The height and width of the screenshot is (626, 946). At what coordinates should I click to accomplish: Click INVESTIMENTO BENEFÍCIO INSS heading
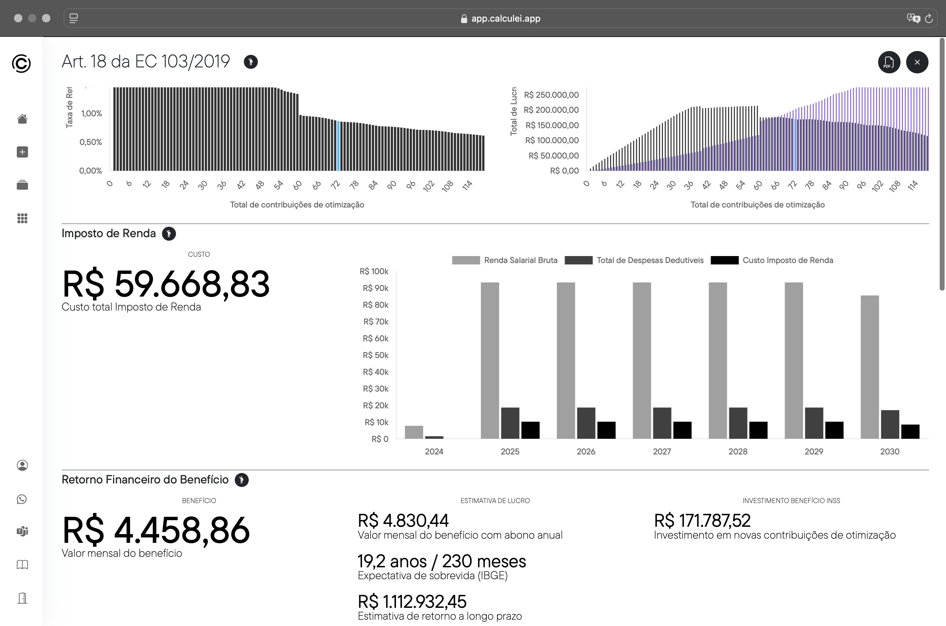click(x=791, y=501)
